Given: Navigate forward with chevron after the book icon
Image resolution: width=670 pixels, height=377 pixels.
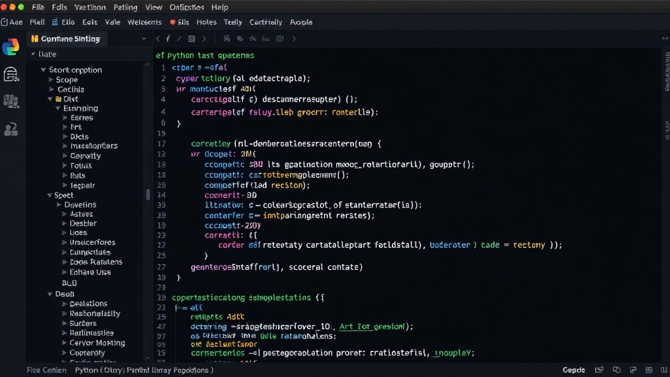Looking at the screenshot, I should (x=204, y=39).
